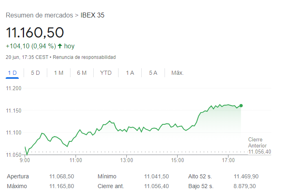Click the green up arrow icon
This screenshot has width=281, height=195.
pyautogui.click(x=60, y=46)
